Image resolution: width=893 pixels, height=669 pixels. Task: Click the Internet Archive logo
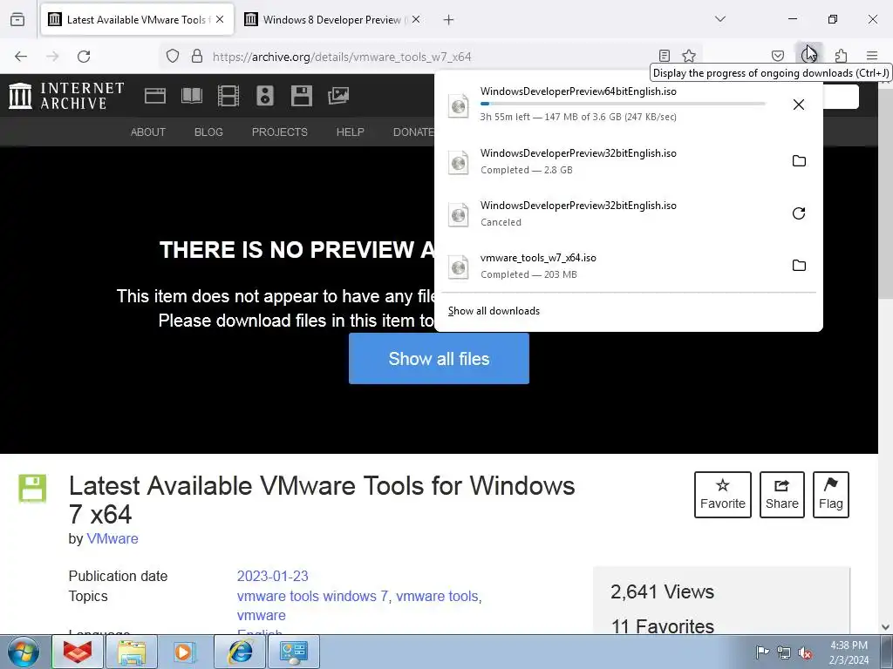point(66,96)
